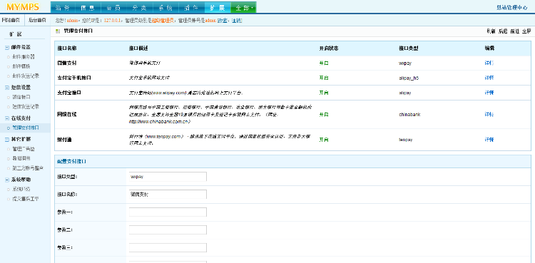This screenshot has width=535, height=263.
Task: Click the 接口类型 input containing wxpay
Action: pos(168,177)
